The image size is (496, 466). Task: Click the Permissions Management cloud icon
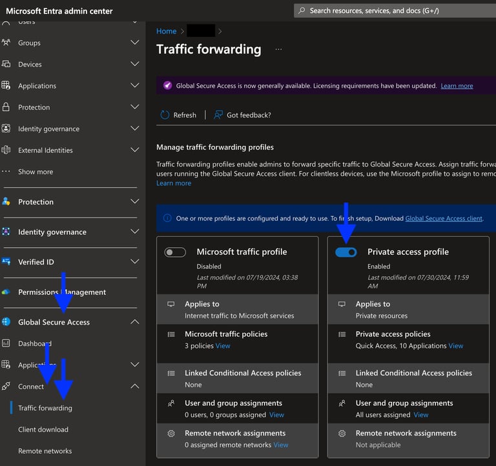(6, 292)
